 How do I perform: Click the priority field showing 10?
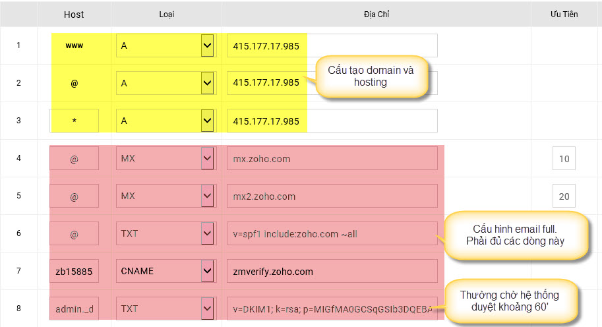click(x=564, y=159)
